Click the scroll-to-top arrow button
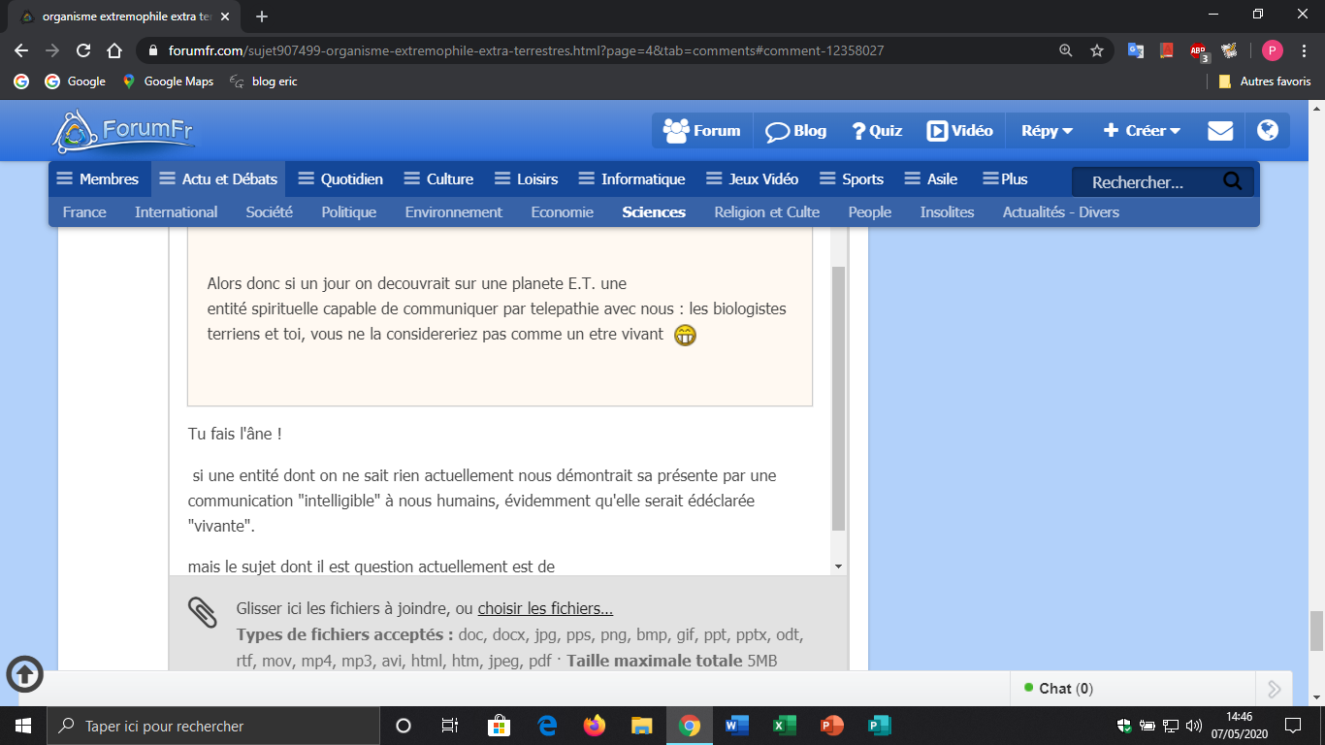Viewport: 1325px width, 745px height. click(25, 674)
